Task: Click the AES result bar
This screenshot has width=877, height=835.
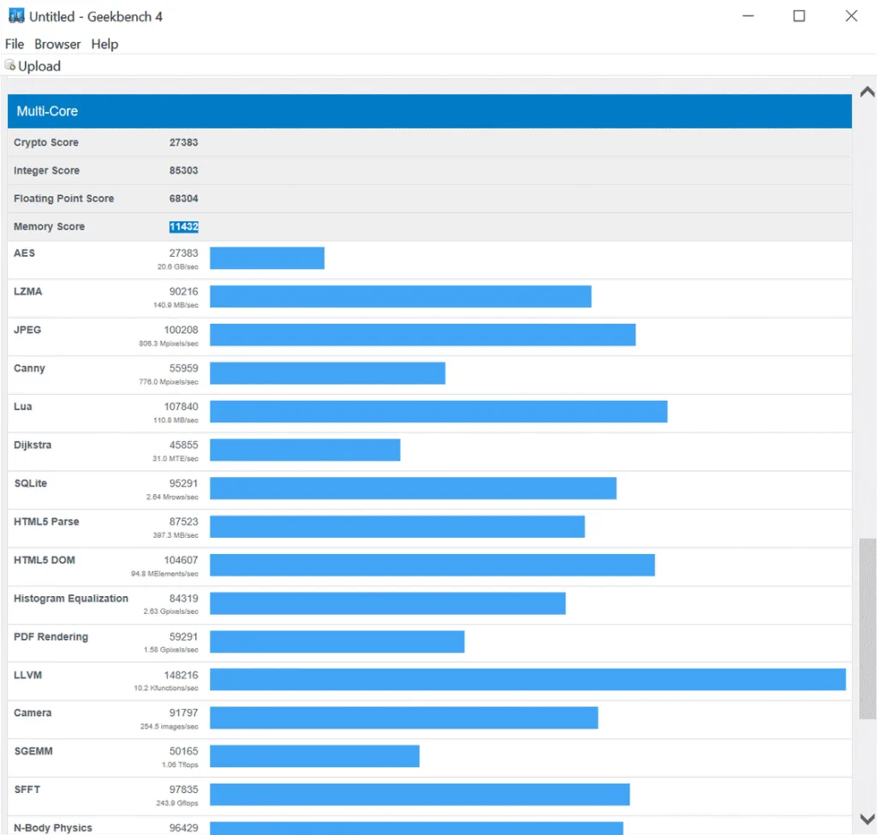Action: tap(267, 259)
